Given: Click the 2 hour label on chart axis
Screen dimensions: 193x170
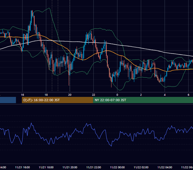Looking at the screenshot, I should click(x=141, y=95).
